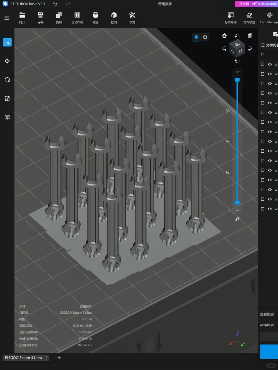Open the 文件列表 file list header

(269, 45)
